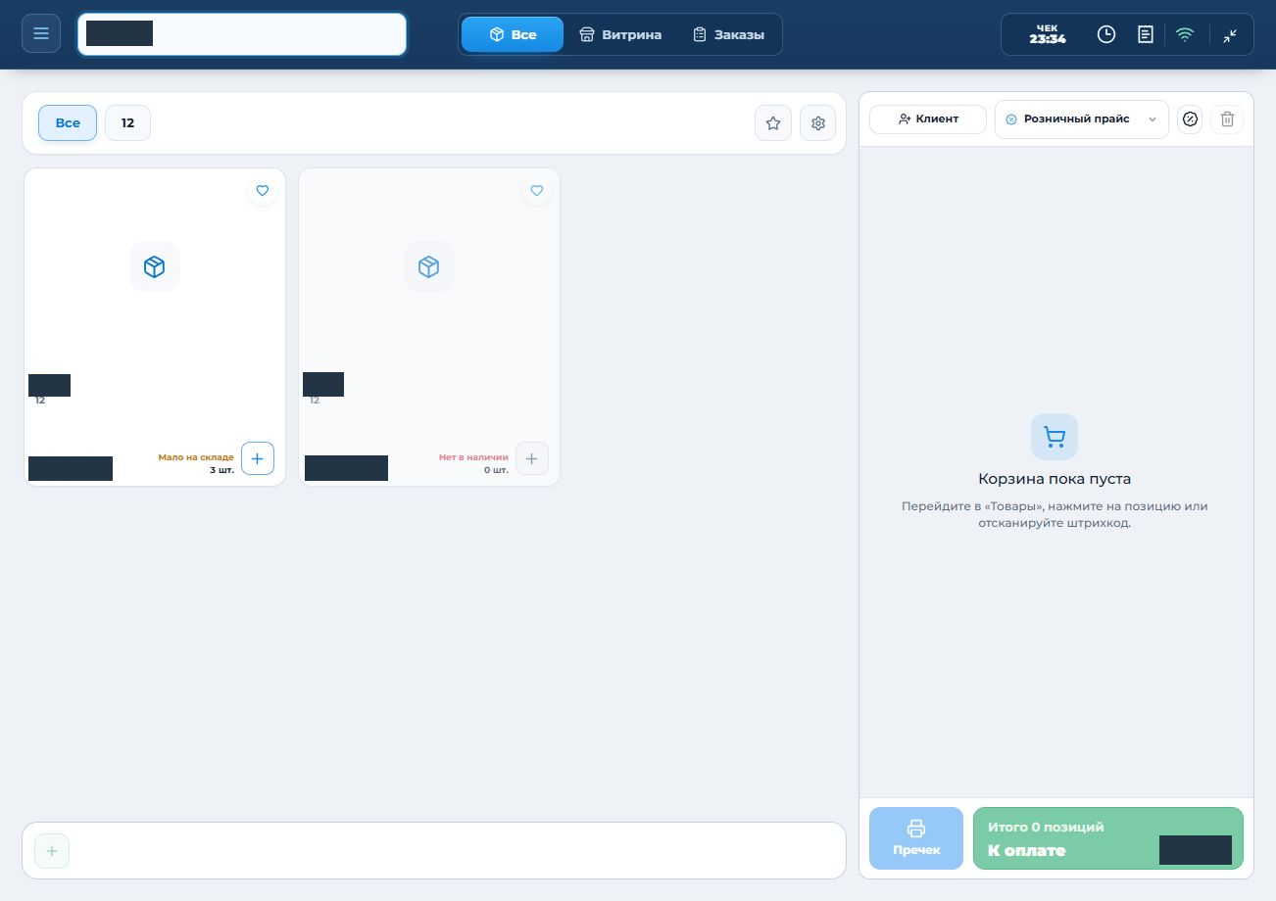Collapse fullscreen with arrows icon
This screenshot has height=901, width=1276.
1230,34
